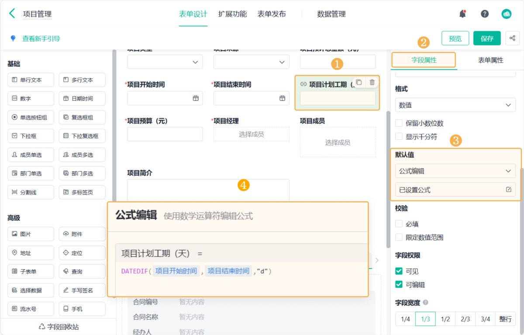Add a 选择数据 field
Image resolution: width=524 pixels, height=335 pixels.
[31, 290]
